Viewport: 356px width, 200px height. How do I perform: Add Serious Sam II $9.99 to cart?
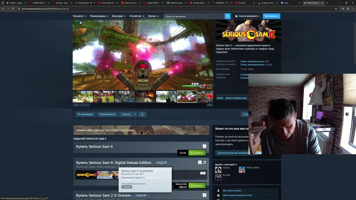click(197, 153)
